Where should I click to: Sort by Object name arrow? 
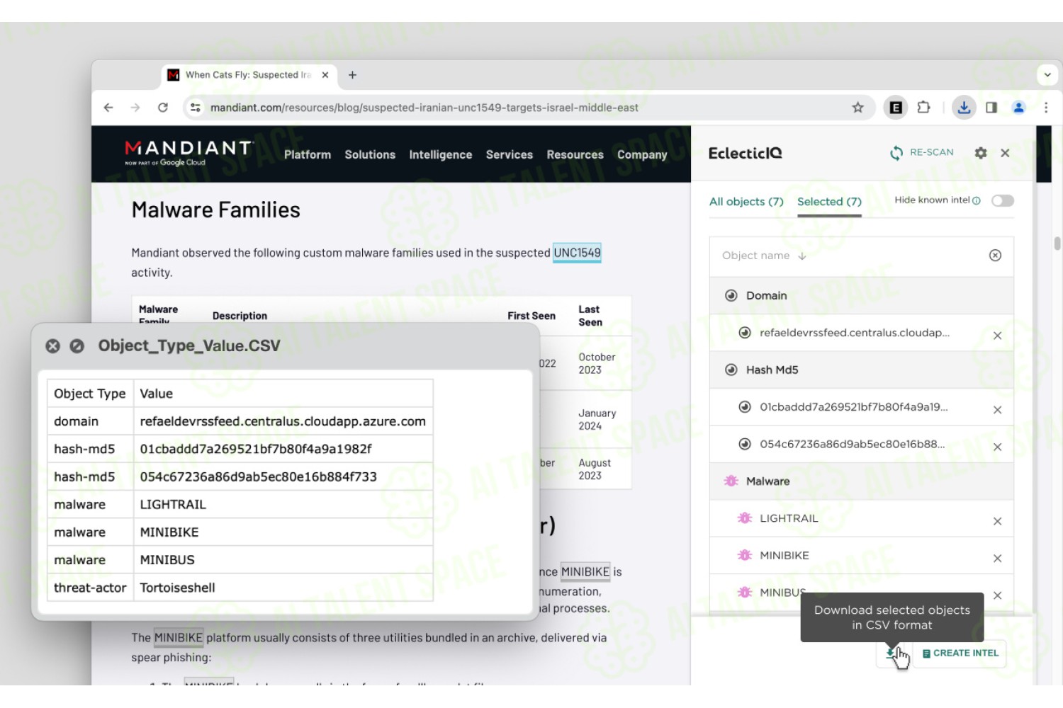pos(802,256)
